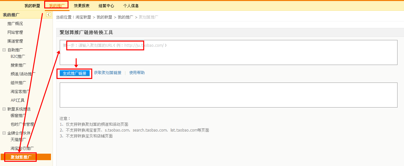404x166 pixels.
Task: Open the 个人信息 tab
Action: [x=131, y=6]
